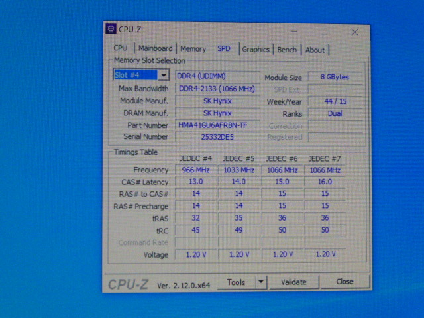Click the Close button
This screenshot has width=424, height=318.
point(344,282)
